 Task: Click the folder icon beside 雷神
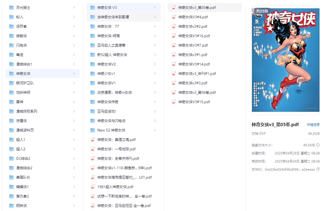(x=11, y=102)
